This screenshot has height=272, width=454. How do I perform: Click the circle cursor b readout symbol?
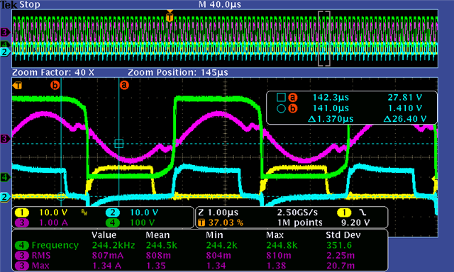[281, 108]
